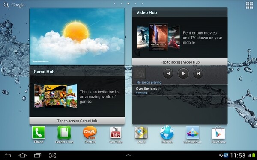Tap the Game Hub title
This screenshot has width=257, height=160.
click(x=44, y=72)
